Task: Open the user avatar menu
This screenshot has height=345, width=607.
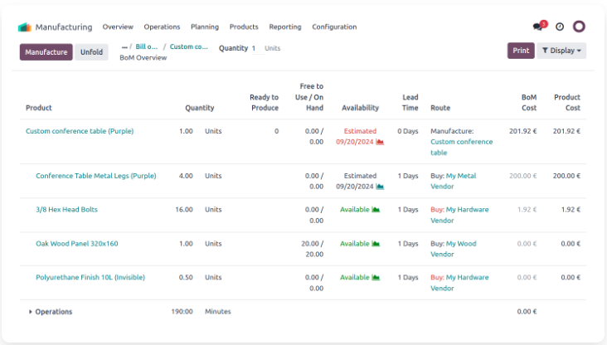Action: click(x=579, y=27)
